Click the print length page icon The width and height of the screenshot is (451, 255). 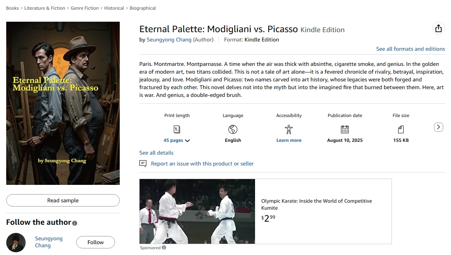point(177,129)
